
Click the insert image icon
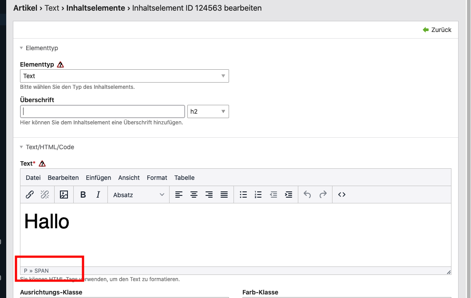point(64,195)
